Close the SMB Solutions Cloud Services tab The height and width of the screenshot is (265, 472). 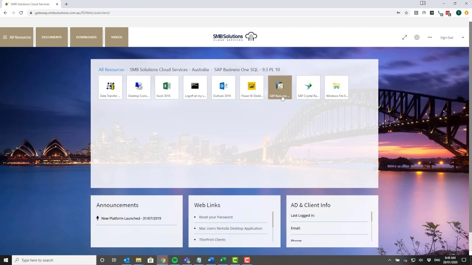point(57,4)
